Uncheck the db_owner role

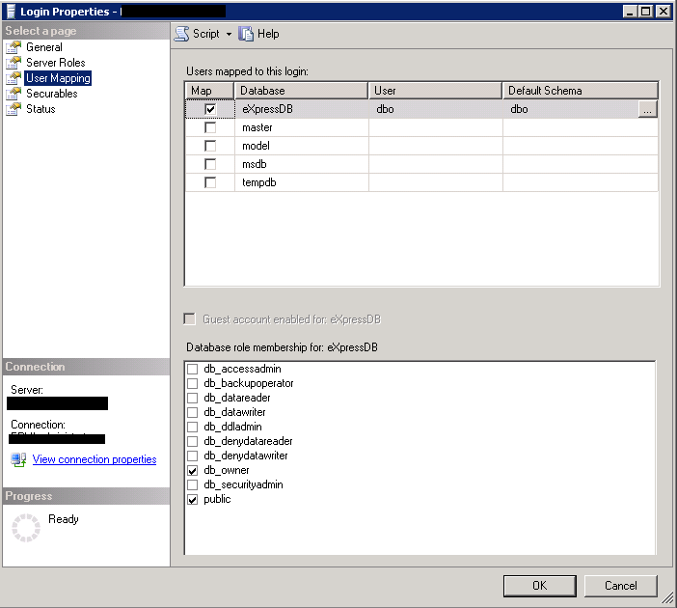pyautogui.click(x=193, y=470)
